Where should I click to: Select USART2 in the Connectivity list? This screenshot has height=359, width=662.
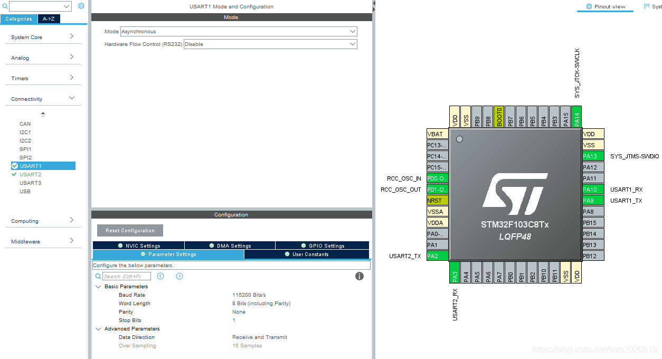tap(30, 174)
